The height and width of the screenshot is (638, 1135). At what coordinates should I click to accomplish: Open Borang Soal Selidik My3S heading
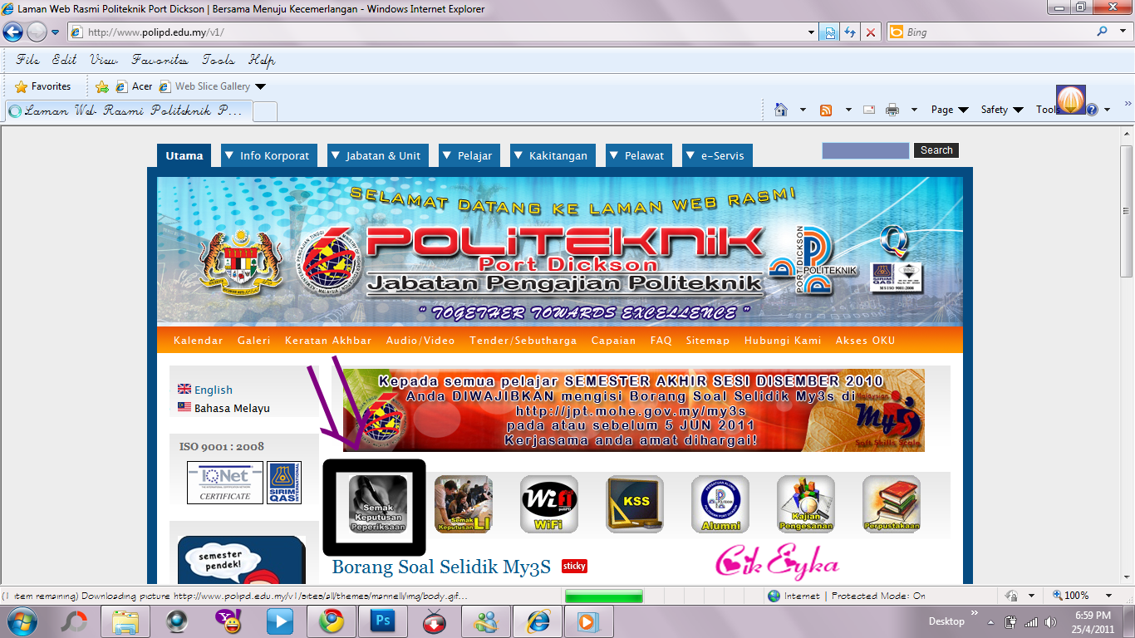441,567
